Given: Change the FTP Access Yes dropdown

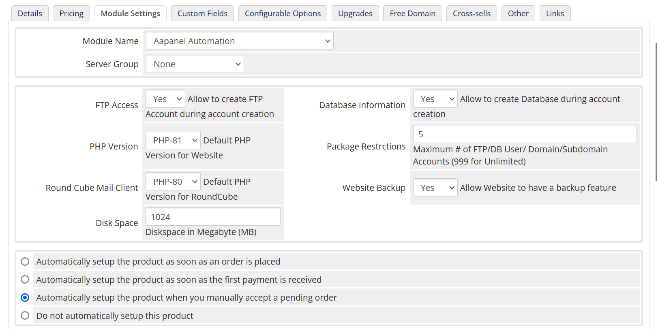Looking at the screenshot, I should coord(165,99).
